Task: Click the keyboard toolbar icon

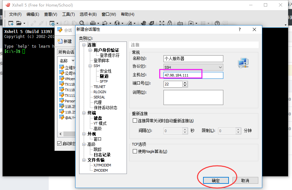Action: coord(180,24)
